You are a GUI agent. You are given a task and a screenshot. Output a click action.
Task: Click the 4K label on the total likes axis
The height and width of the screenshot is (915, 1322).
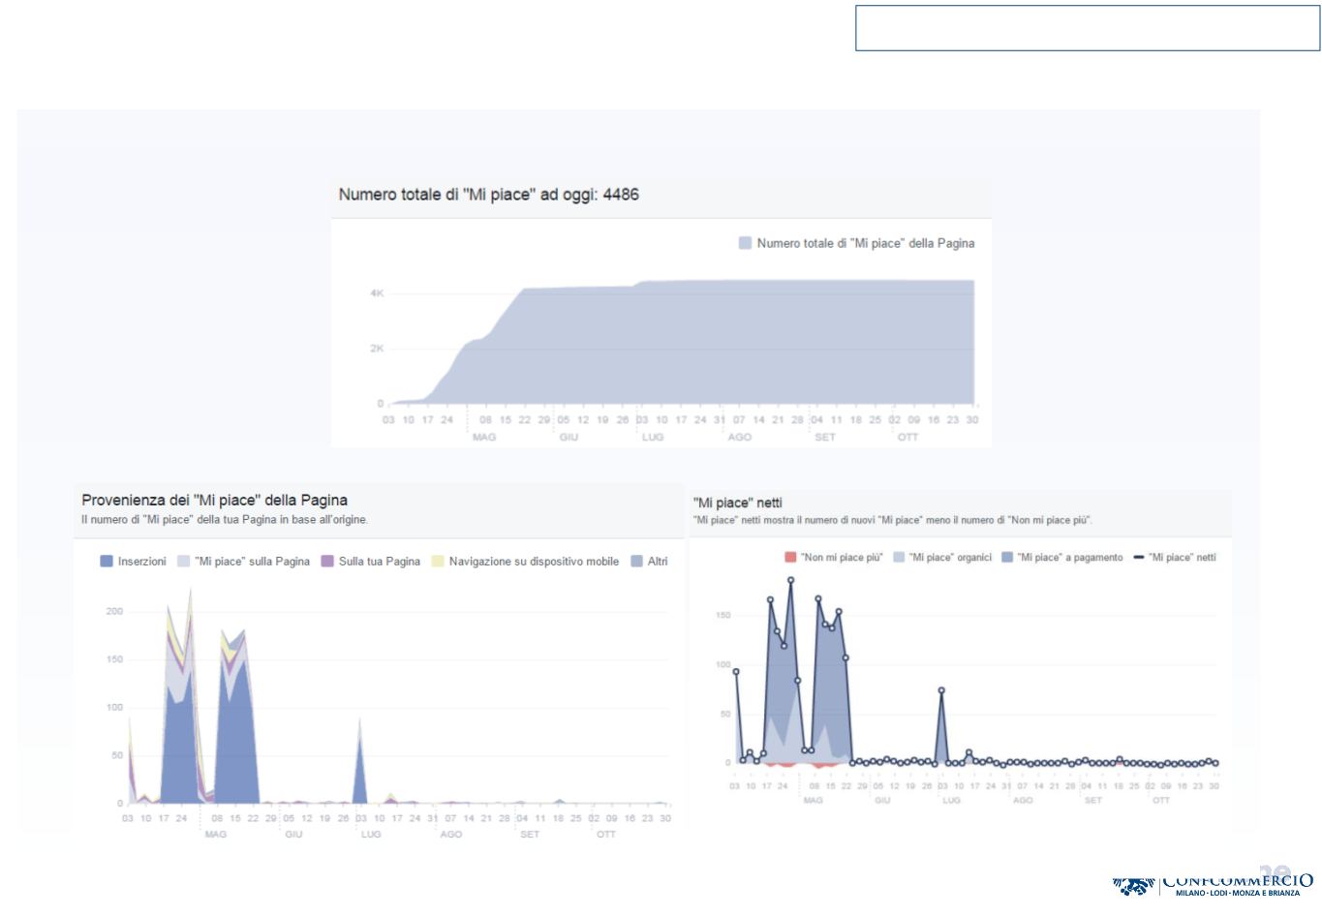pyautogui.click(x=377, y=293)
